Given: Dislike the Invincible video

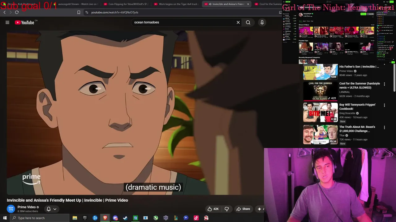Looking at the screenshot, I should tap(227, 209).
